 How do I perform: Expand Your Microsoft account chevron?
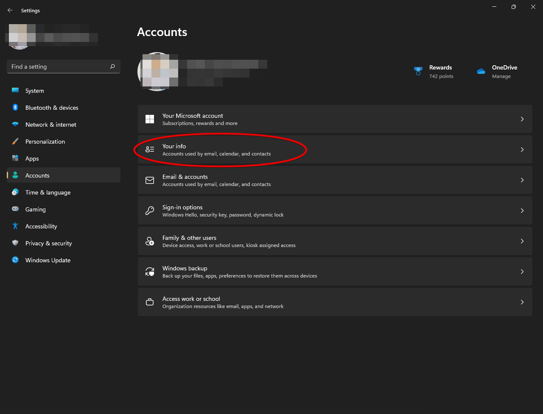tap(522, 119)
